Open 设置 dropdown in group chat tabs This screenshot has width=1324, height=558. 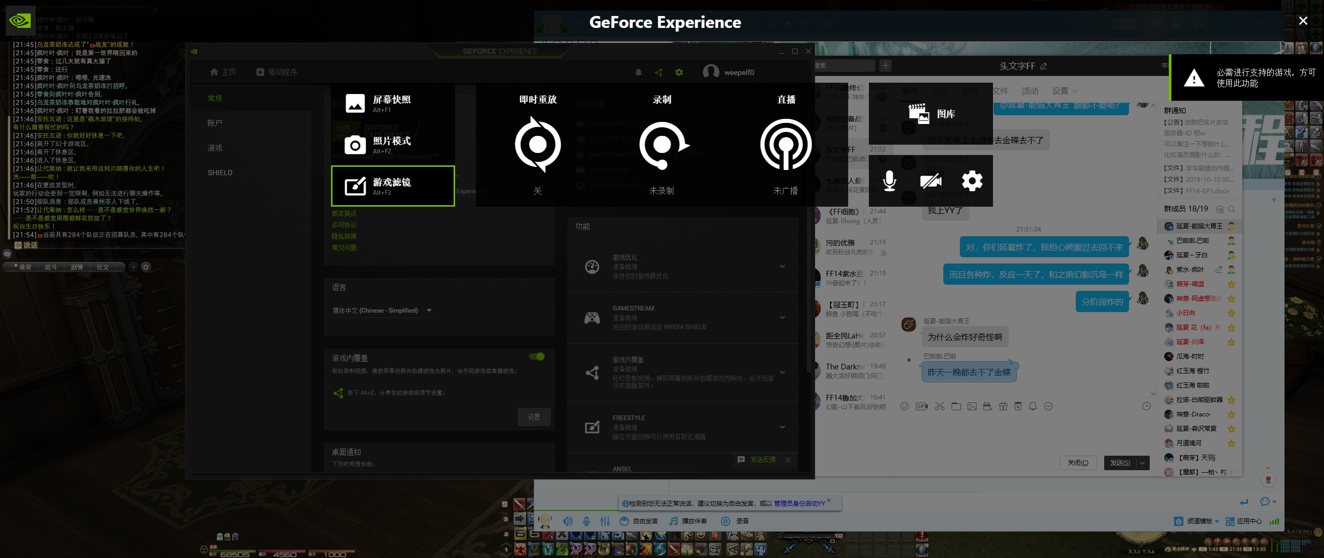[x=1065, y=91]
